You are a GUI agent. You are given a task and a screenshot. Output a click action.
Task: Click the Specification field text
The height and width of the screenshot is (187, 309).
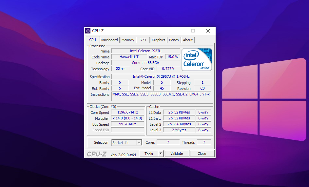coord(161,76)
